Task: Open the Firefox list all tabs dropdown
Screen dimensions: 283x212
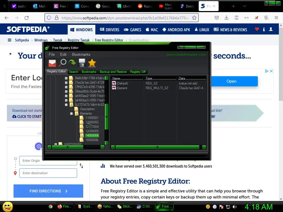Action: point(244,6)
